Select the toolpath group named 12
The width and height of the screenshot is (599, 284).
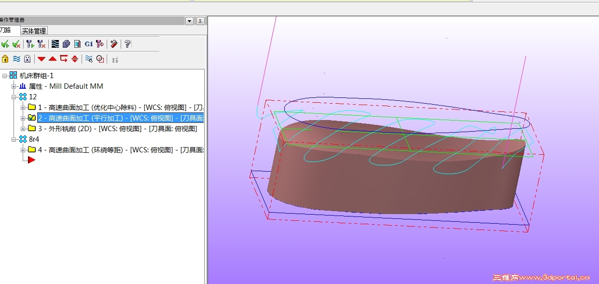33,97
